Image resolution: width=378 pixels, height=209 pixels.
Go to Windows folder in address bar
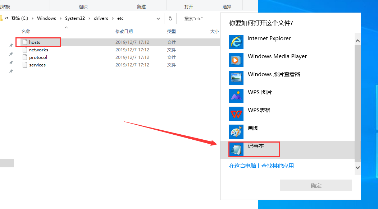[46, 18]
